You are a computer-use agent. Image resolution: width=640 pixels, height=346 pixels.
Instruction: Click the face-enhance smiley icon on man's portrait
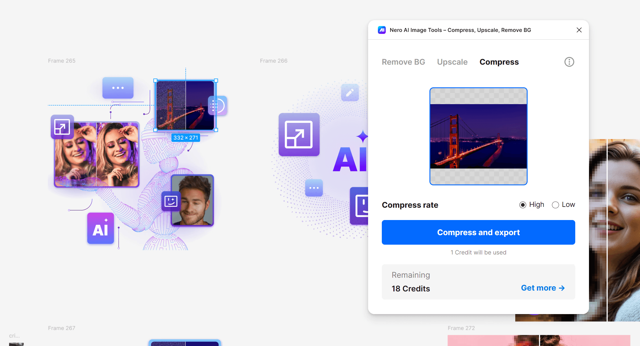click(171, 201)
